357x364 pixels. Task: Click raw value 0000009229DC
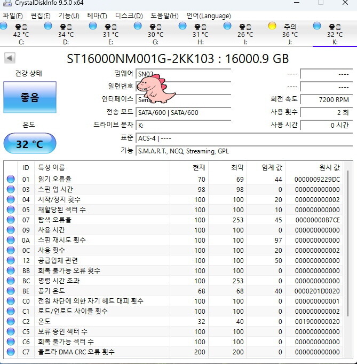[x=317, y=180]
